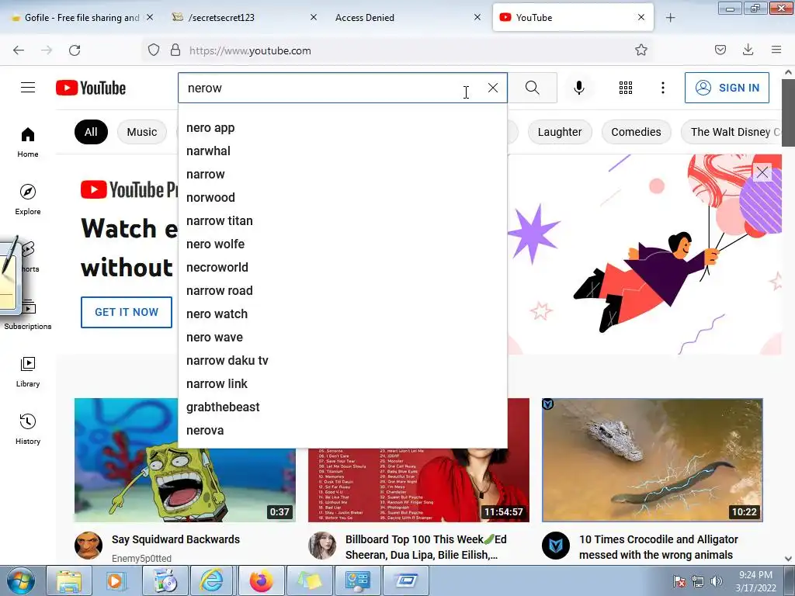Launch Internet Explorer from taskbar
Viewport: 795px width, 596px height.
[x=211, y=580]
